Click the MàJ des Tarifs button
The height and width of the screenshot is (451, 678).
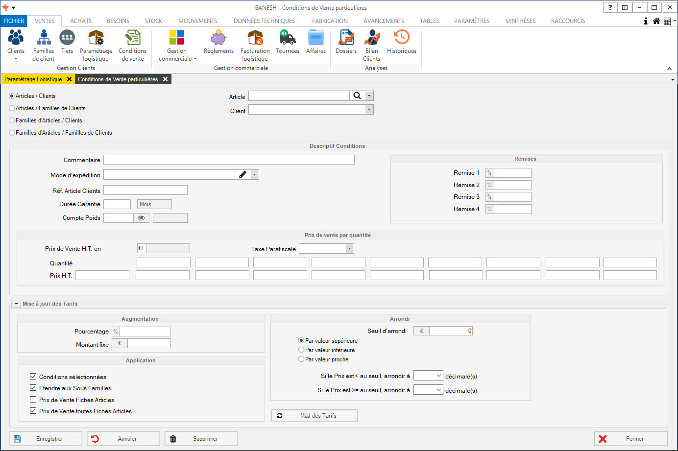click(x=315, y=416)
